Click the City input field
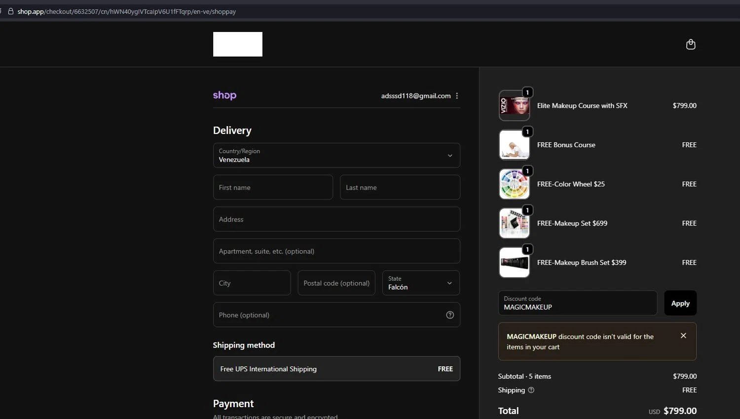 pos(252,283)
